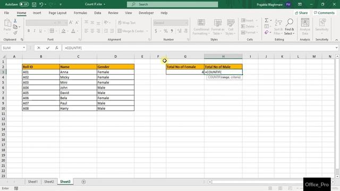Open the File menu

pos(6,13)
